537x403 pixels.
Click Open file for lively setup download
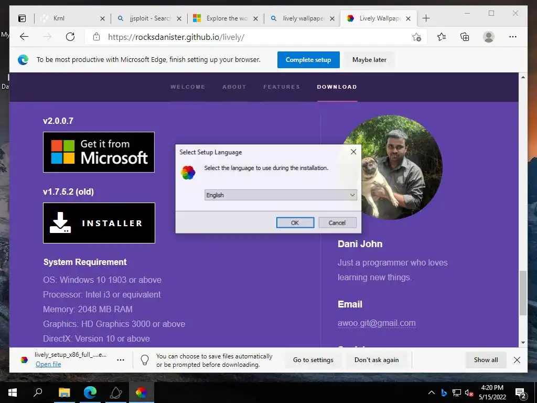[48, 364]
